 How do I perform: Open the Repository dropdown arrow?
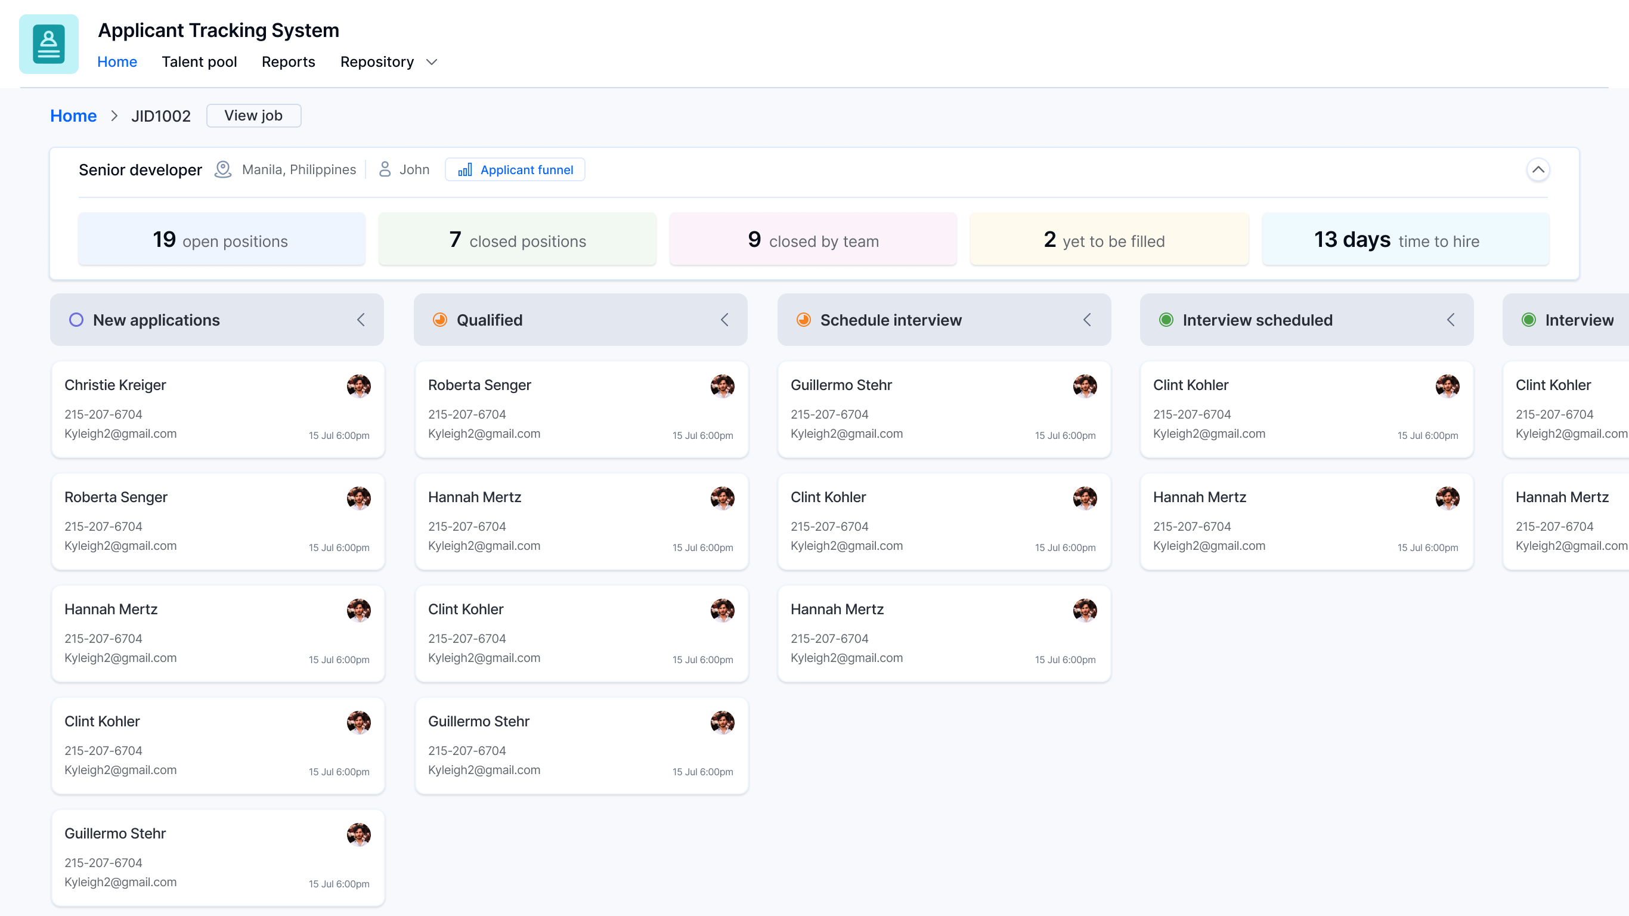click(432, 62)
